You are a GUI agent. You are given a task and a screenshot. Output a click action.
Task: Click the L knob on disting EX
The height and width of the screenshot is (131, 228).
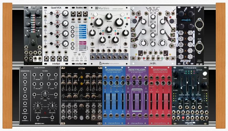click(181, 26)
